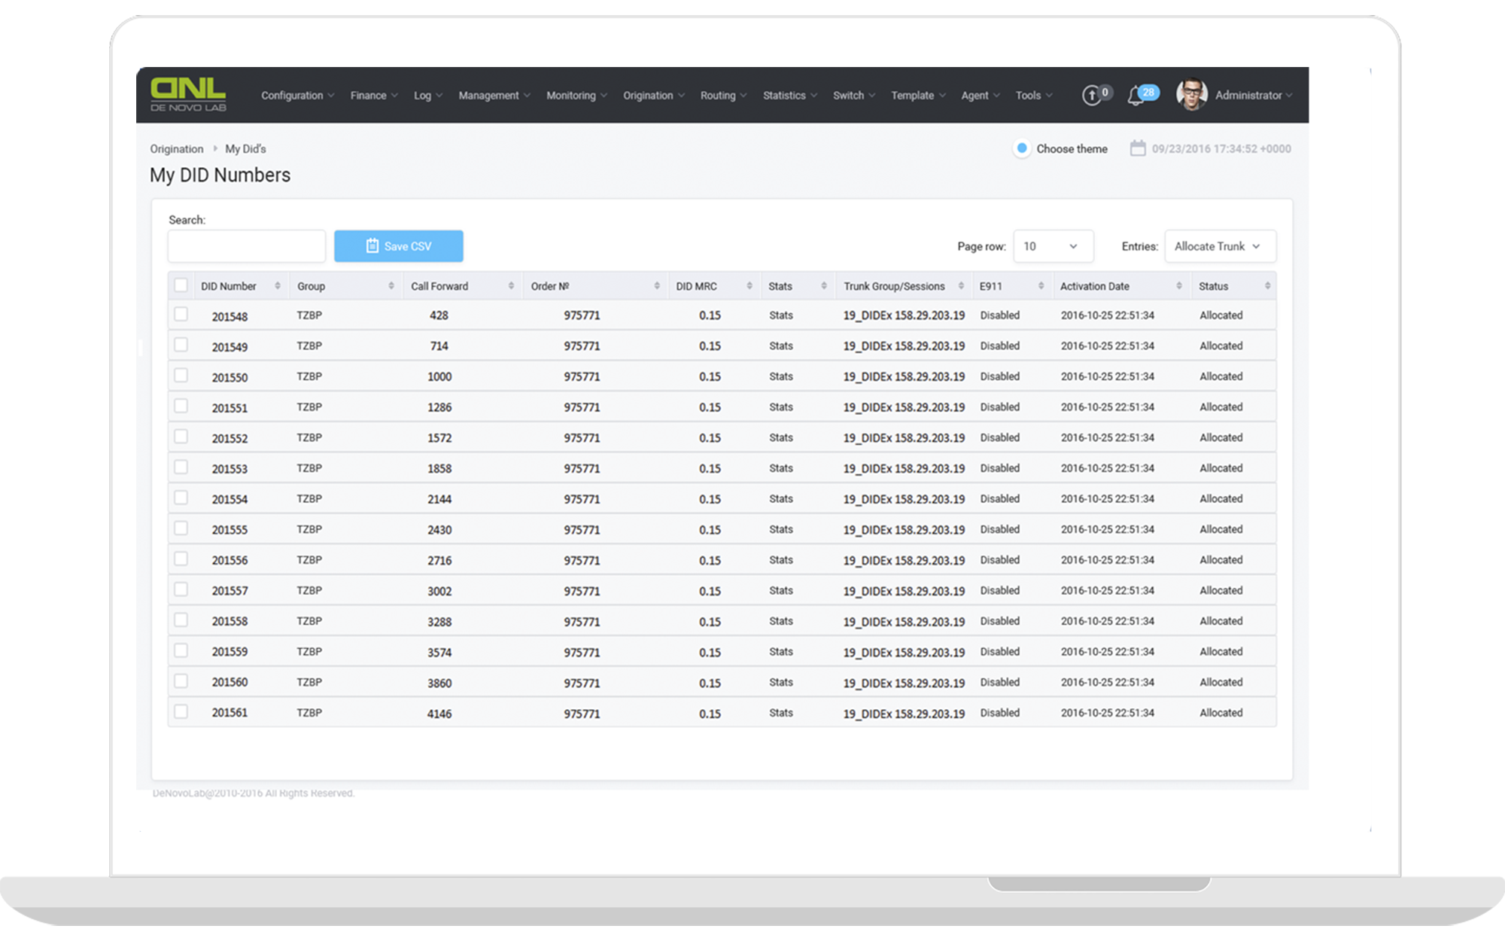The height and width of the screenshot is (941, 1505).
Task: Go to Origination breadcrumb link
Action: (x=177, y=149)
